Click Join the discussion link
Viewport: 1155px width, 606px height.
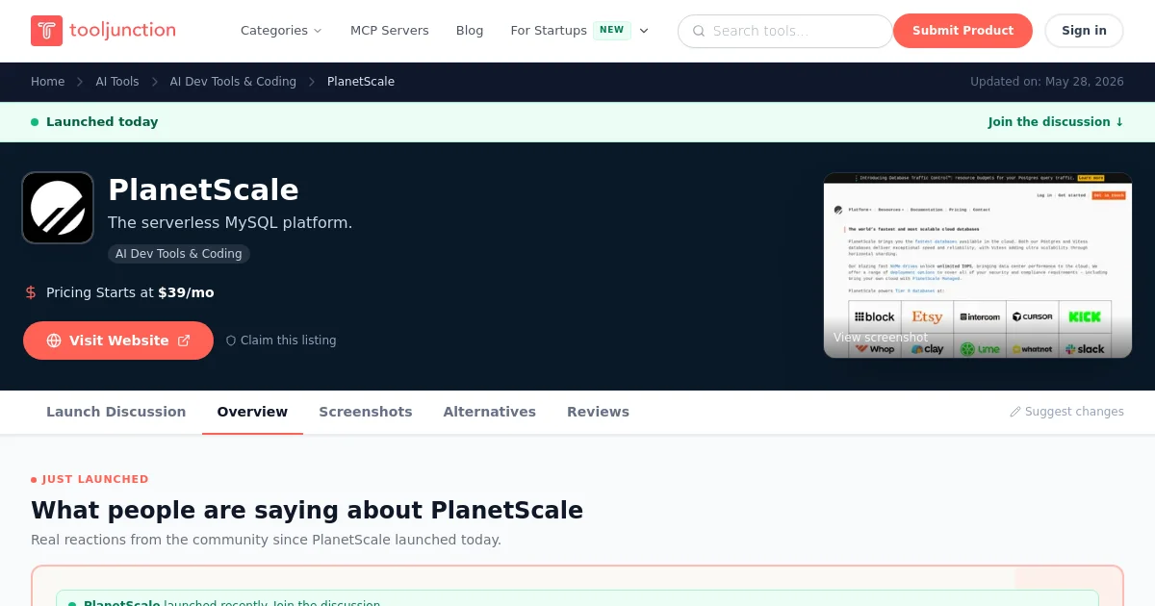click(x=1056, y=122)
